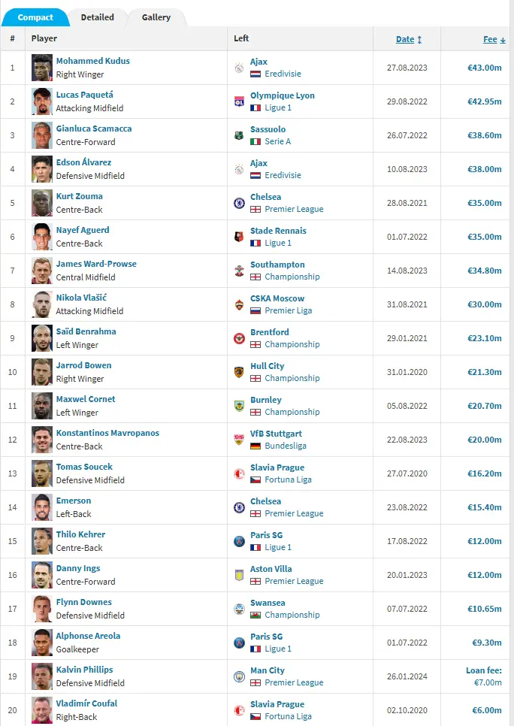
Task: Click the VfB Stuttgart club crest icon
Action: (239, 440)
